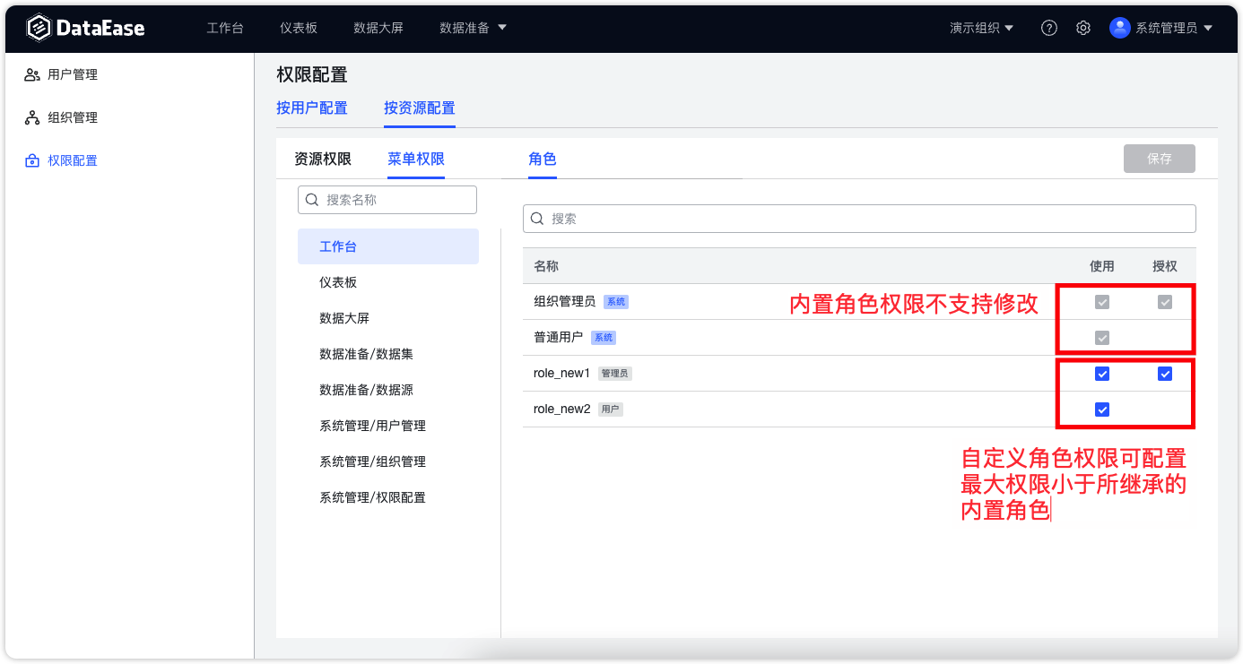Image resolution: width=1243 pixels, height=664 pixels.
Task: Click the magnifier in role 搜索 box
Action: click(537, 219)
